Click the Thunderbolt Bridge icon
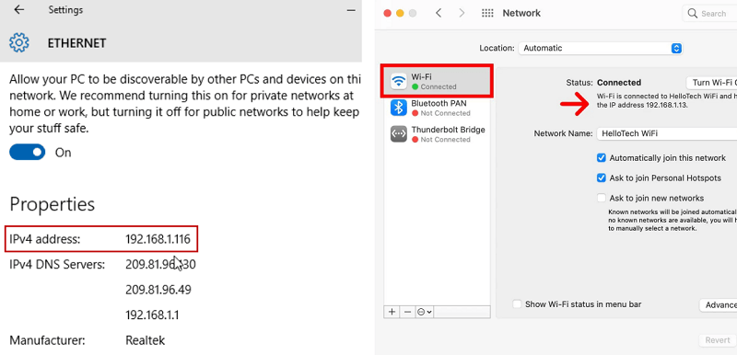Screen dimensions: 737x355 [399, 134]
